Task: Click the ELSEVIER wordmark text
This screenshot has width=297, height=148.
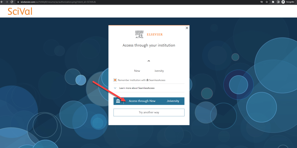Action: [155, 35]
